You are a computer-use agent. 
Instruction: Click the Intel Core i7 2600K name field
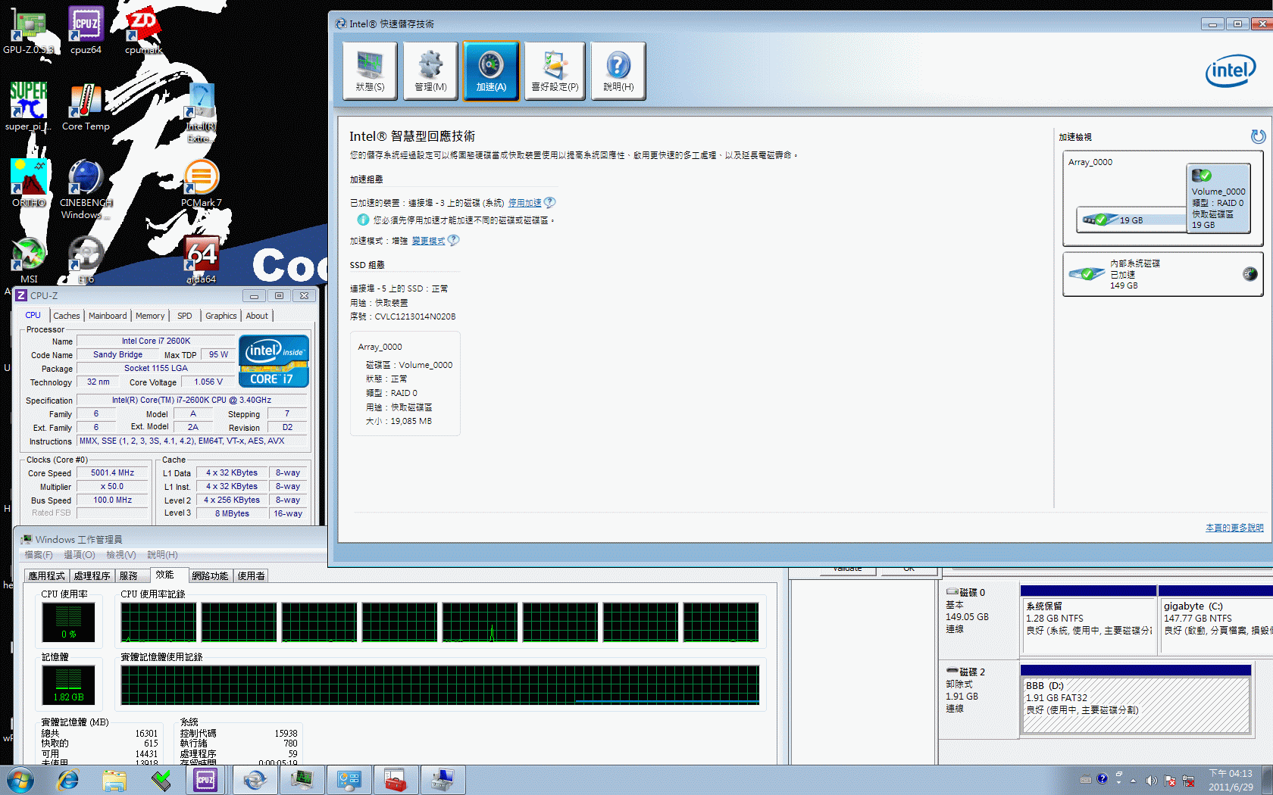pyautogui.click(x=156, y=341)
